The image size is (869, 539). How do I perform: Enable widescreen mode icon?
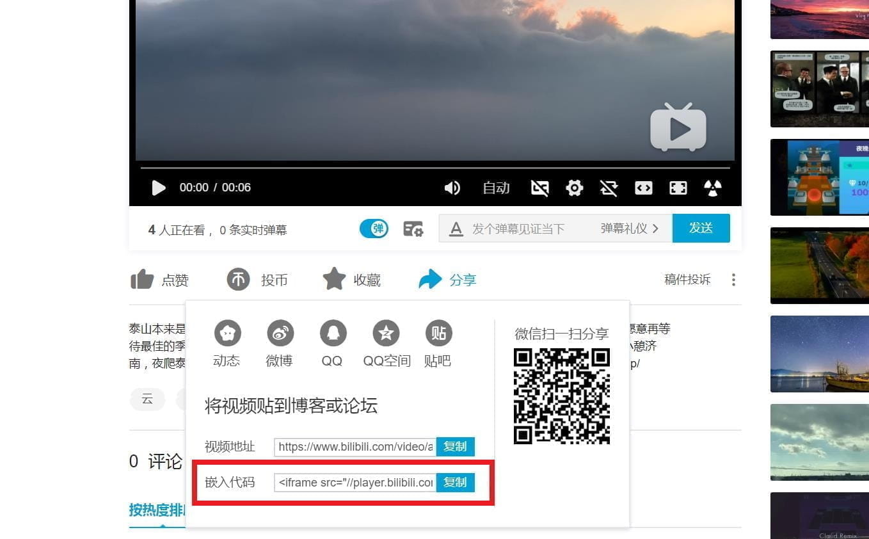tap(643, 188)
